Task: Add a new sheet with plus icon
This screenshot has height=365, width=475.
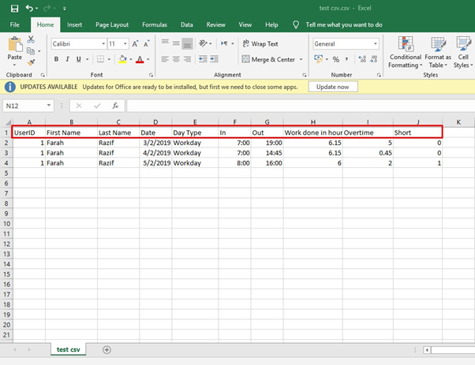Action: (107, 349)
